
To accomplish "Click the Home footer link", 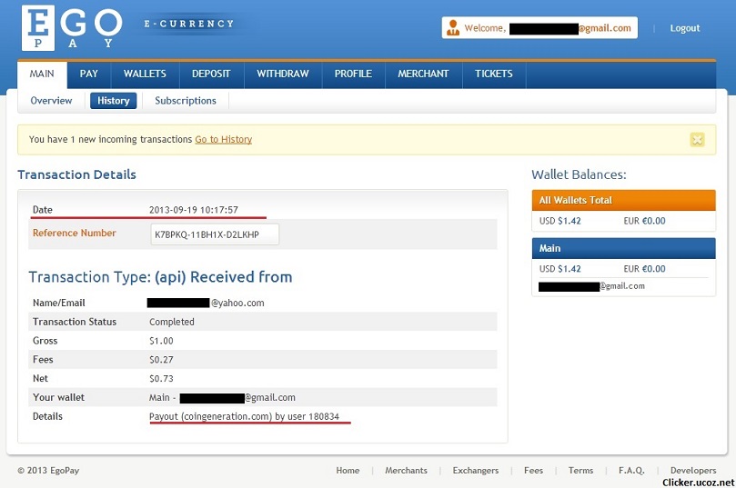I will point(348,470).
